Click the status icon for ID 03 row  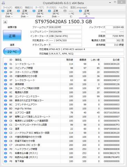click(6, 68)
